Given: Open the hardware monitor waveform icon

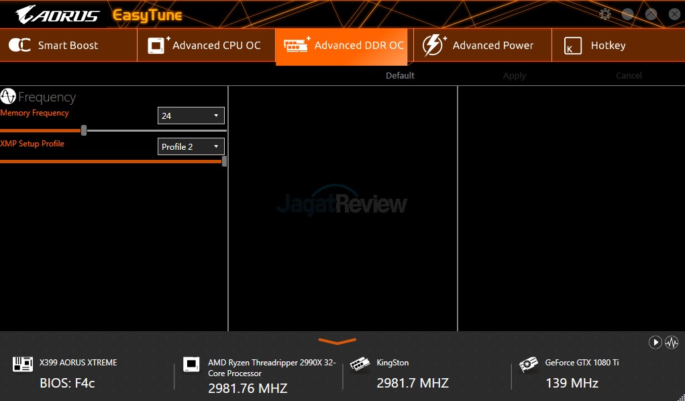Looking at the screenshot, I should click(x=672, y=343).
